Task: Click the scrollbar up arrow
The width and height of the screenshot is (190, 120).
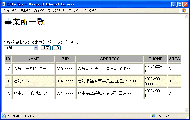Action: 186,16
